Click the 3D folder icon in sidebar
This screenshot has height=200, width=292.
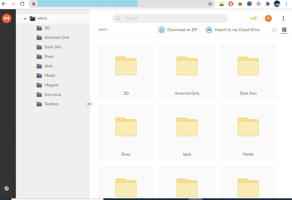pyautogui.click(x=39, y=28)
